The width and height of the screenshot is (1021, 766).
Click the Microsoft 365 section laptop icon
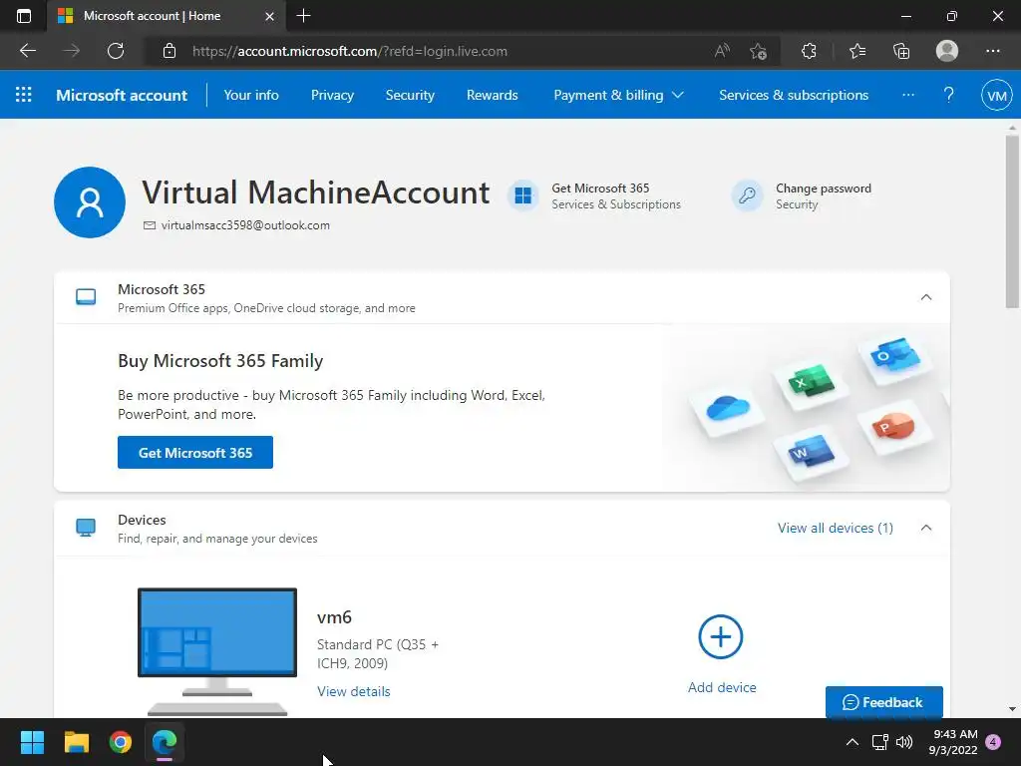pos(86,297)
